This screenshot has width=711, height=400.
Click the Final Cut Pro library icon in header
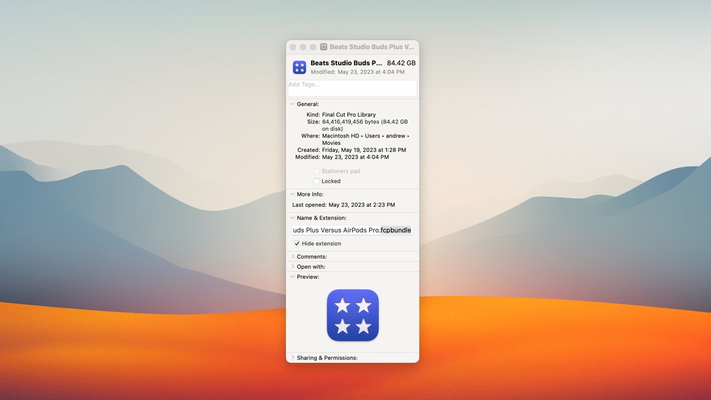[x=299, y=67]
